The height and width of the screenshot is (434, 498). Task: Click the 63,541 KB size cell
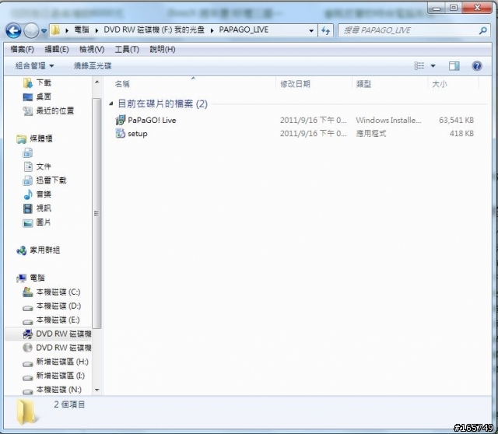tap(456, 120)
